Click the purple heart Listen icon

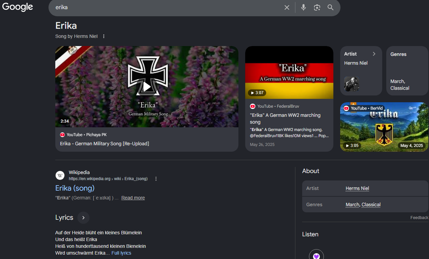point(316,256)
